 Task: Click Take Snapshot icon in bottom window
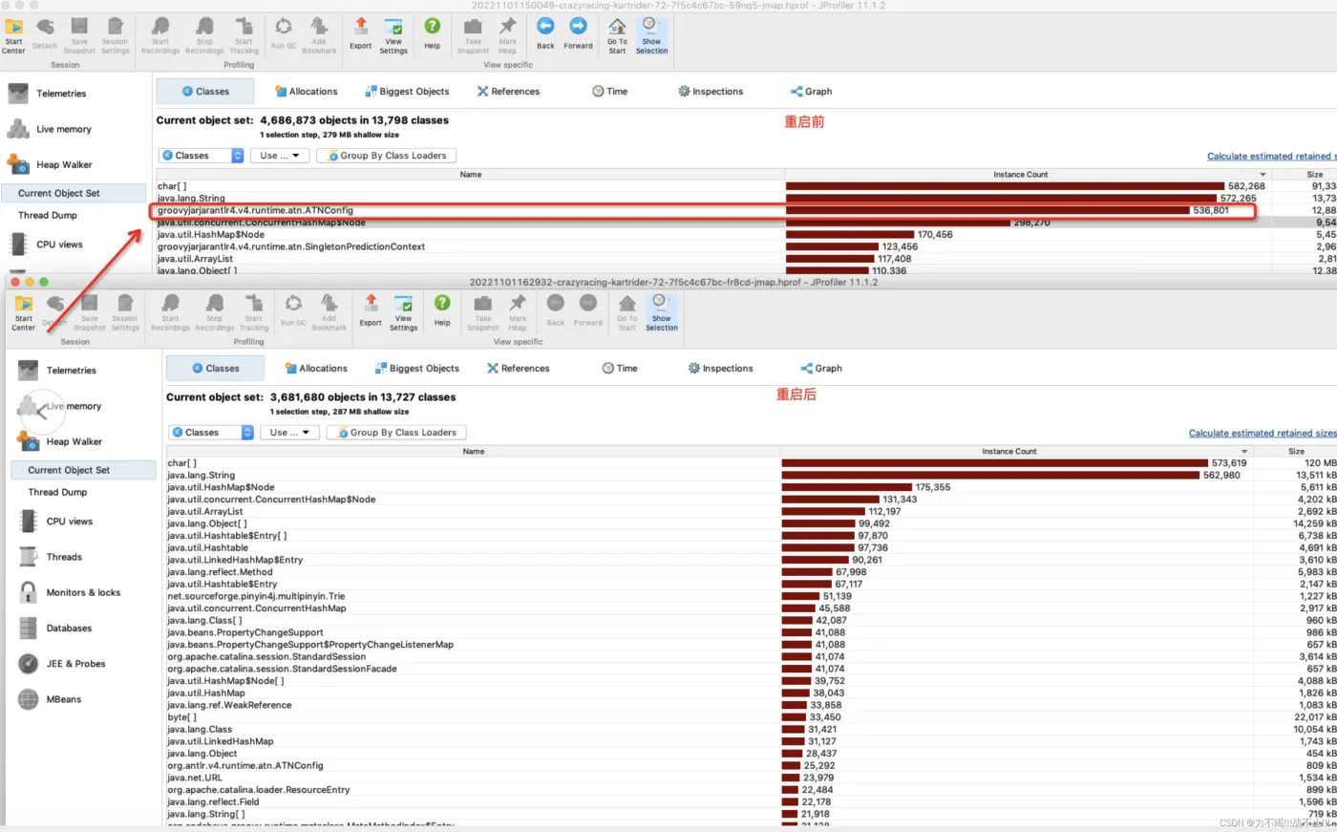(483, 313)
